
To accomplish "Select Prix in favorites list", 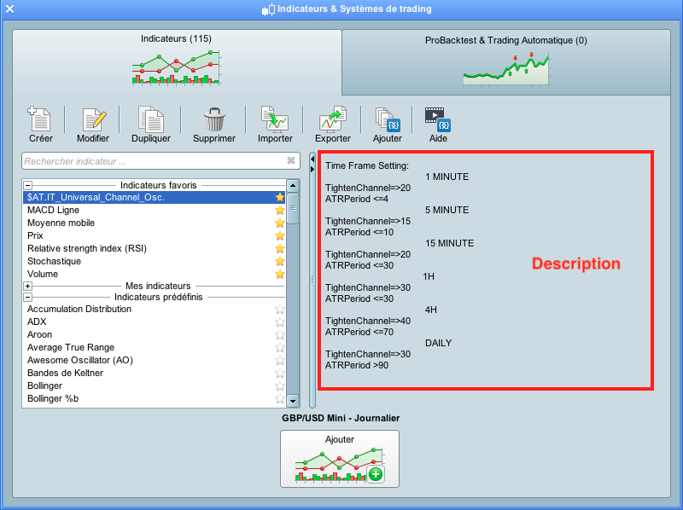I will click(155, 235).
